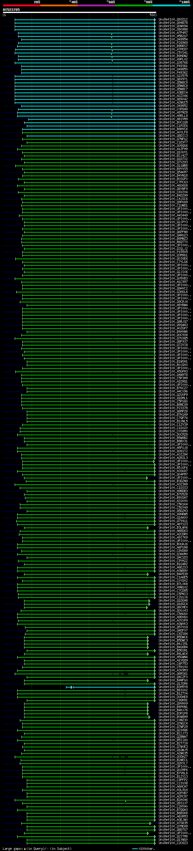Open hit UniRef100_Q16AX0

tap(173, 518)
